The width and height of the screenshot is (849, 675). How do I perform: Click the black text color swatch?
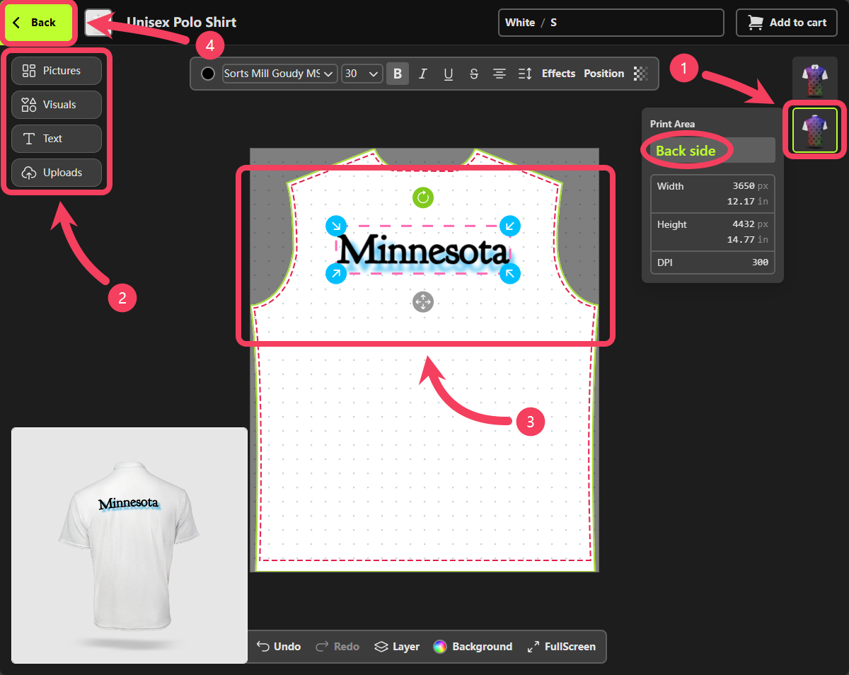click(x=208, y=74)
